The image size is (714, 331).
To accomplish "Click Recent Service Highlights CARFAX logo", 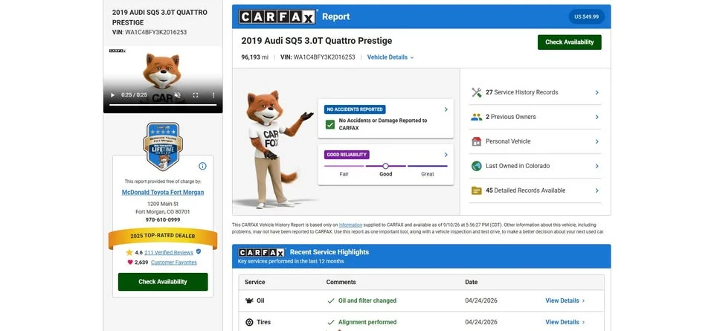I will 262,252.
